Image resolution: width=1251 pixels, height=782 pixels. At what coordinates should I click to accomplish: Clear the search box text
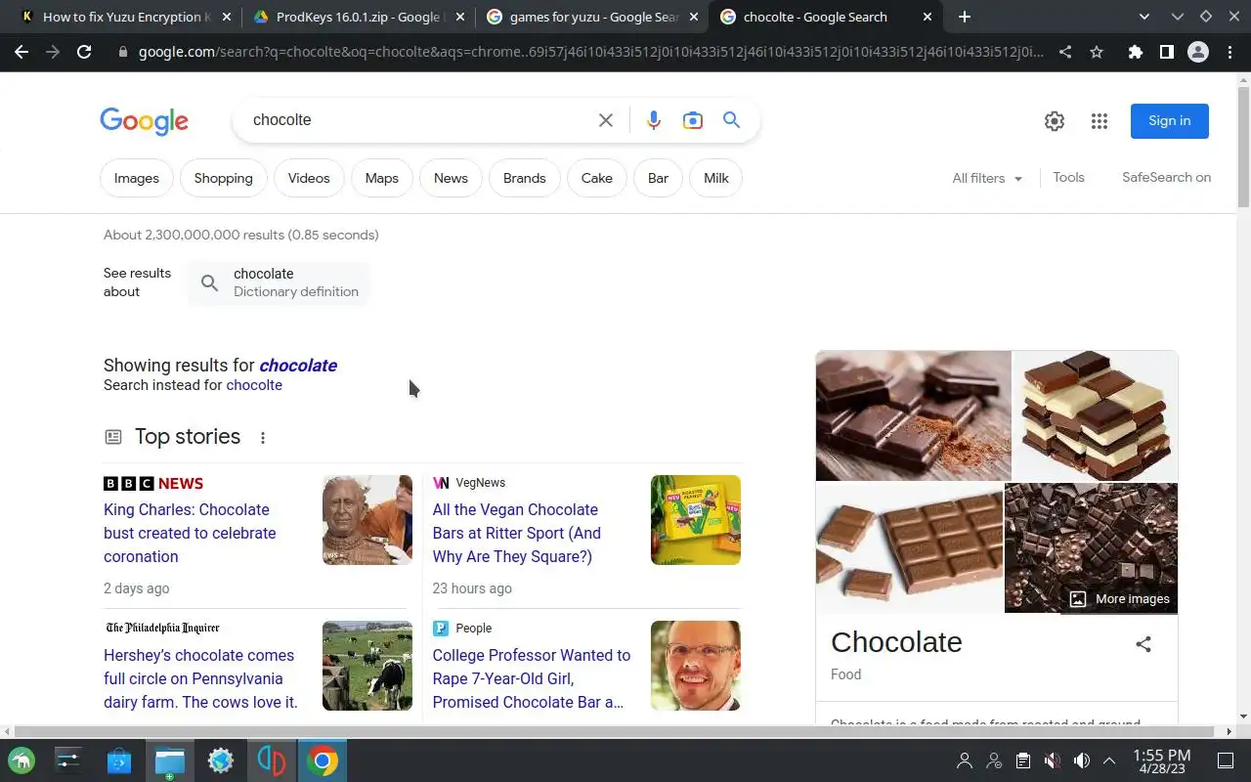(606, 120)
